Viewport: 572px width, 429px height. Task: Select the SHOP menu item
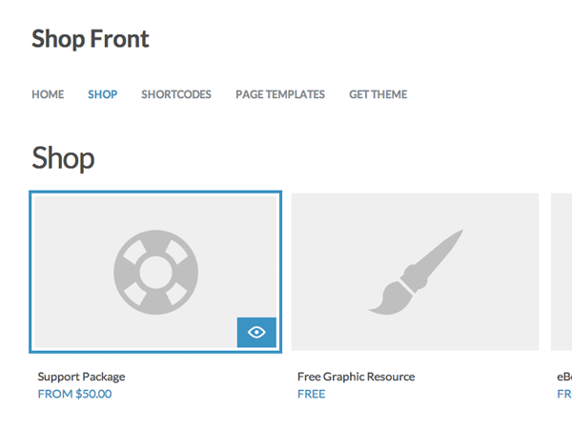click(103, 94)
